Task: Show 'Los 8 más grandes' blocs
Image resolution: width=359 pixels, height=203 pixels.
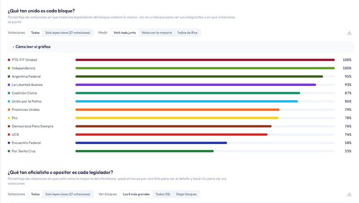Action: 136,194
